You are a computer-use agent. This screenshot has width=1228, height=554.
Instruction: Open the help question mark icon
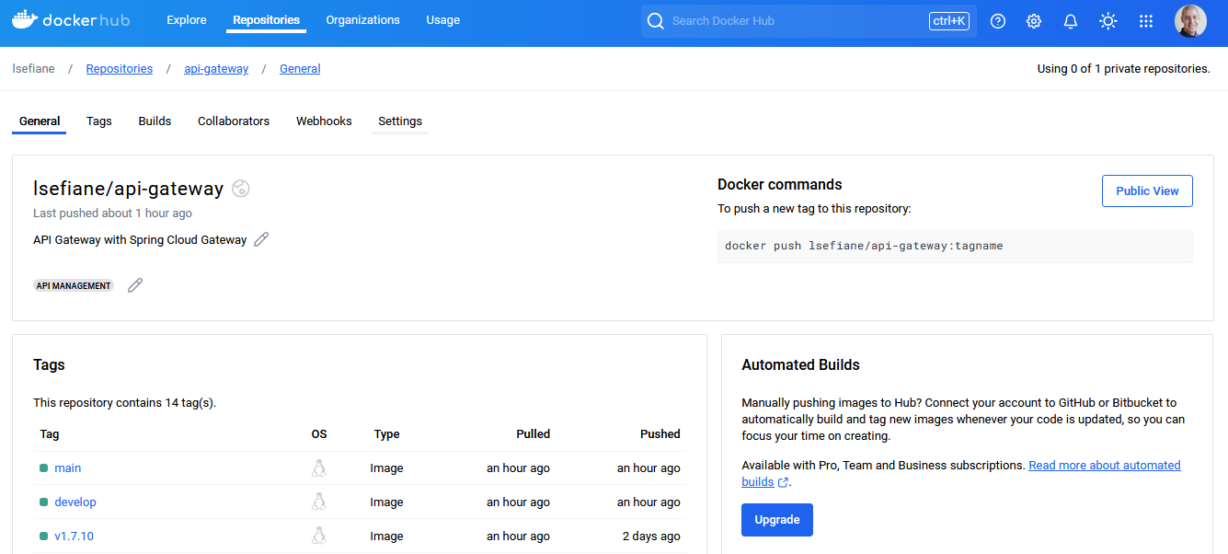[998, 21]
